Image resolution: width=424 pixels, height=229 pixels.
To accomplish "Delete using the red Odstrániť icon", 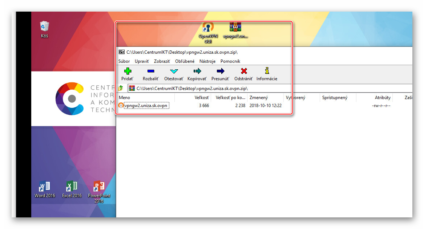I will click(x=244, y=71).
